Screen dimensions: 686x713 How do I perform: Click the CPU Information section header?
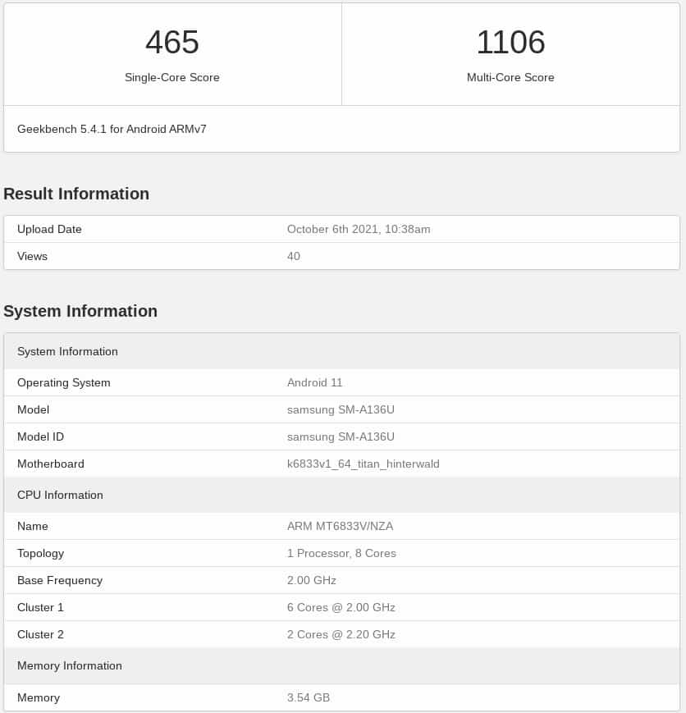(x=342, y=495)
